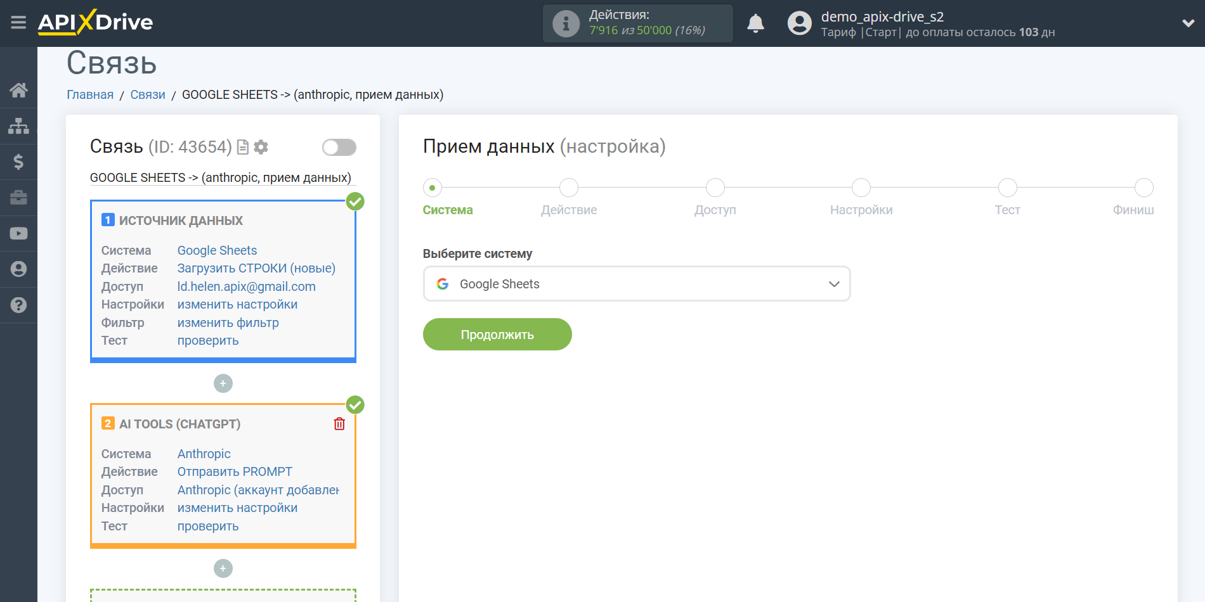Click the Google G logo in the system selector
Screen dimensions: 1205x602
point(443,284)
